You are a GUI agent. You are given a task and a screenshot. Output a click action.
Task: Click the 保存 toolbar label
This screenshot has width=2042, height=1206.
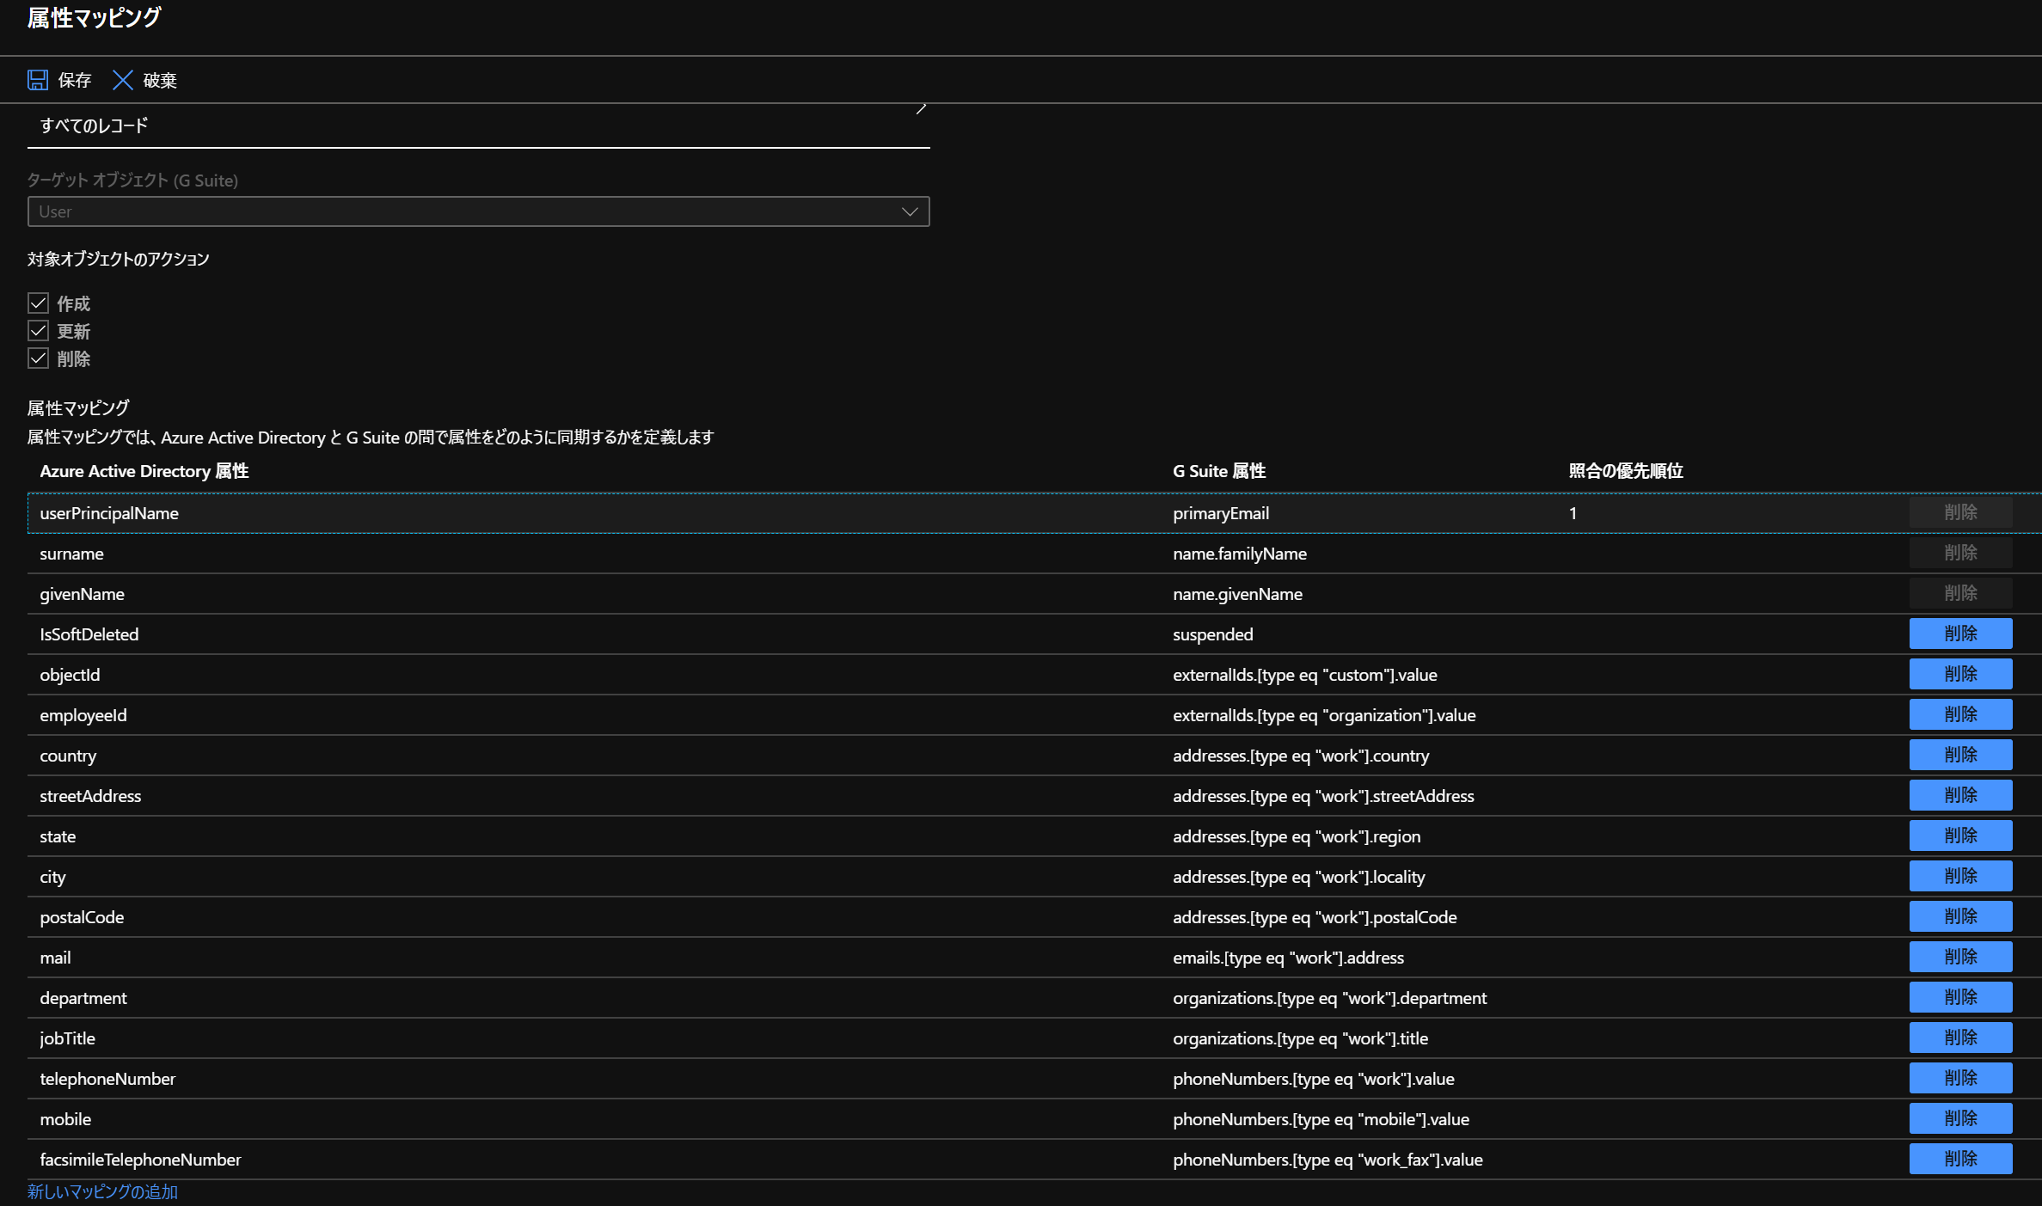[75, 80]
